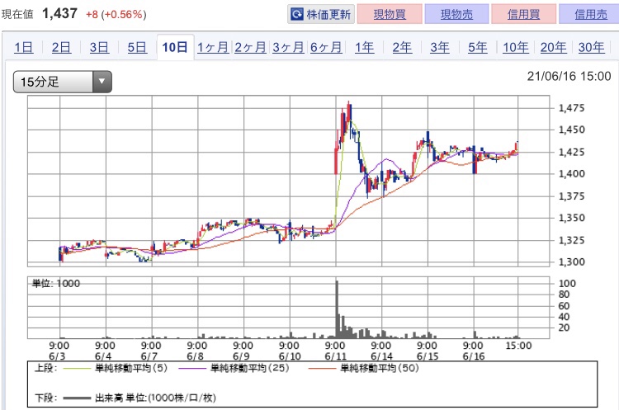Open the 現物買 order link
The image size is (619, 410).
390,15
